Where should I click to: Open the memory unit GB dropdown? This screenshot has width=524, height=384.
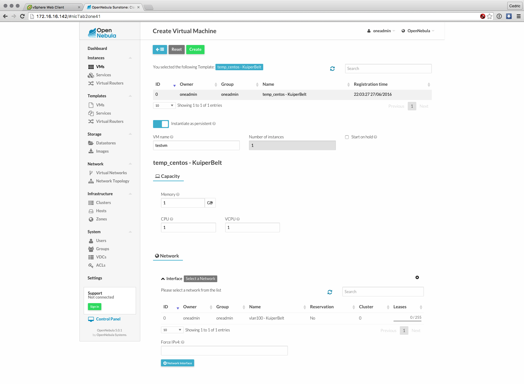tap(210, 203)
